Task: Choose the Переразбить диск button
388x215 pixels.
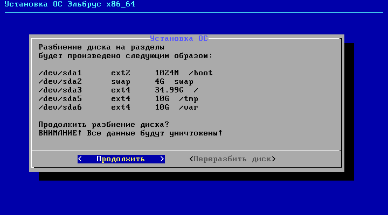Action: 232,159
